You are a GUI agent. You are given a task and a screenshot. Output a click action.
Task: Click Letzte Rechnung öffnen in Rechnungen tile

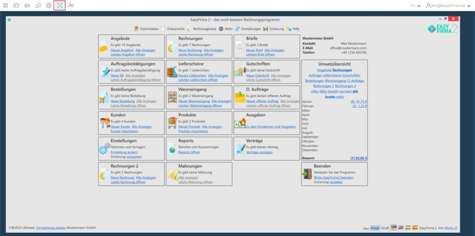tap(196, 54)
